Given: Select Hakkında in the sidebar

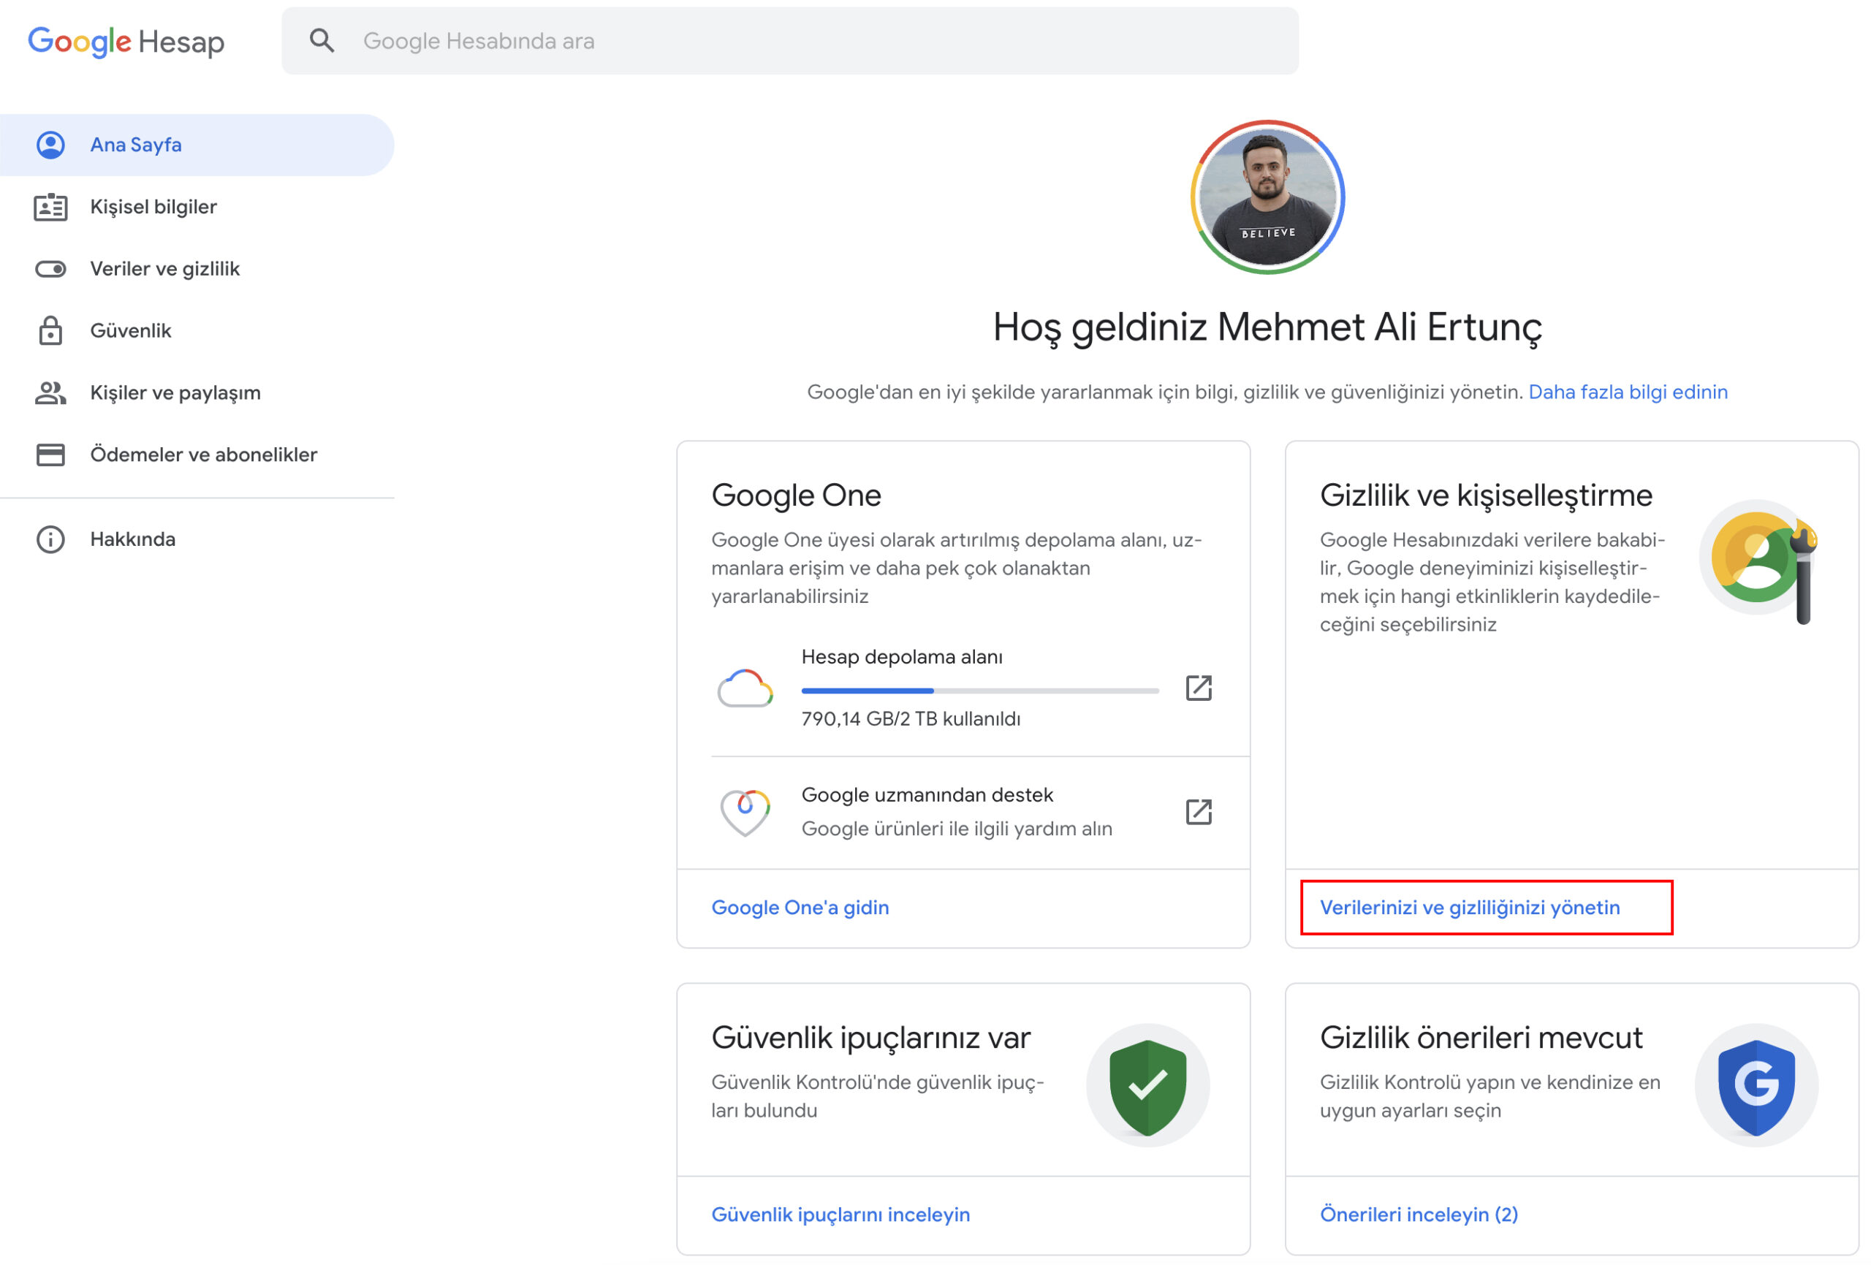Looking at the screenshot, I should 197,539.
